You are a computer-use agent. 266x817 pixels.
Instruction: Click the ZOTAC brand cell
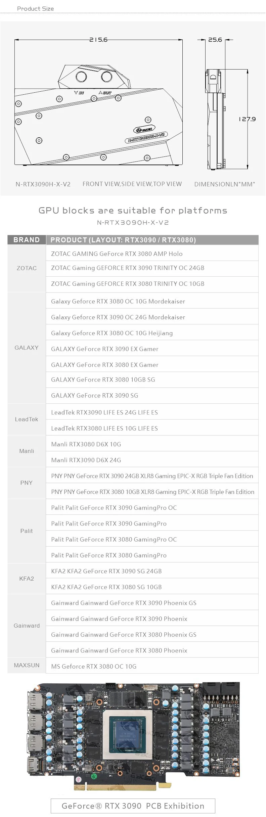[x=27, y=268]
